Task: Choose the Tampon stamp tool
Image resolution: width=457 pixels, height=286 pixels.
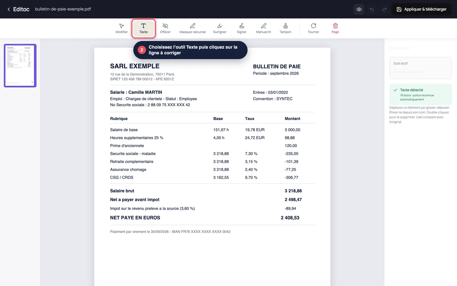Action: point(285,28)
